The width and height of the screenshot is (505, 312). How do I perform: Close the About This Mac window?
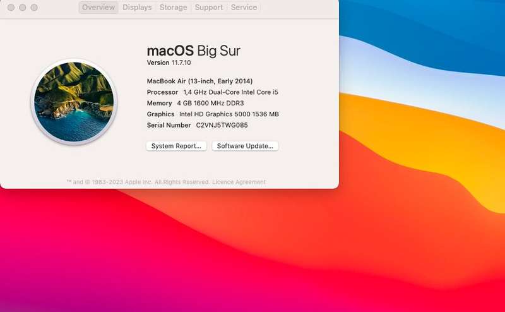coord(11,8)
